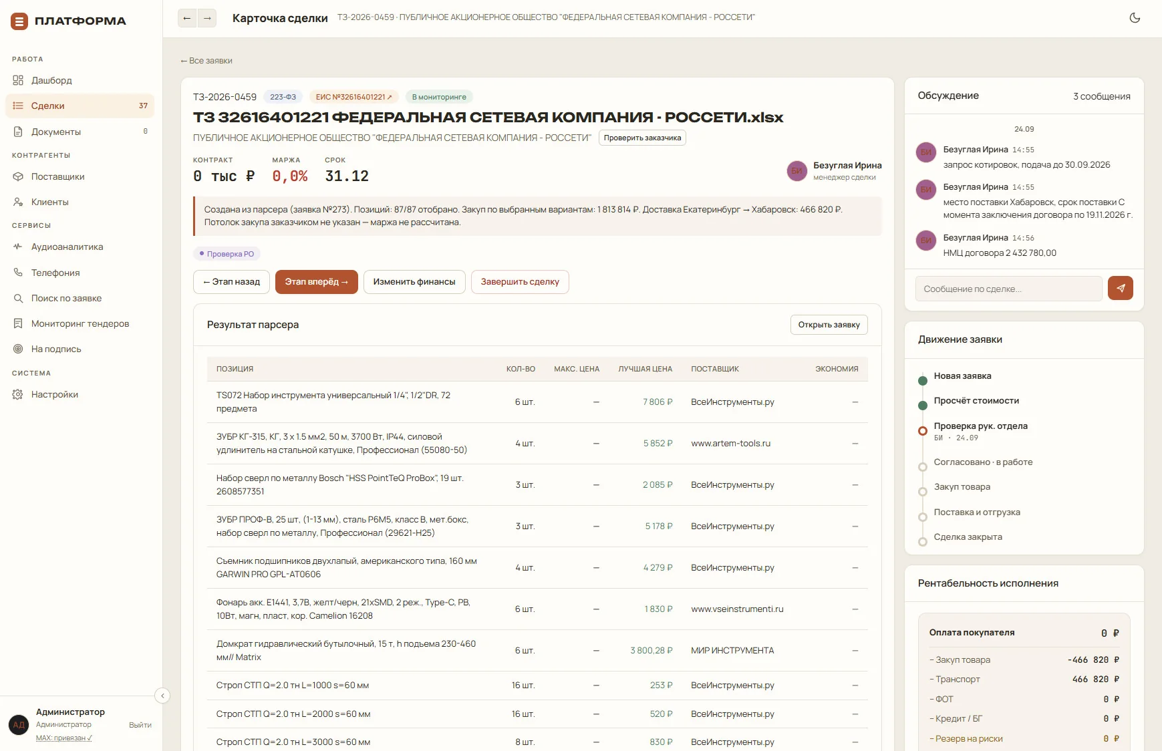The image size is (1162, 751).
Task: Open Дашборд from the sidebar
Action: click(80, 80)
